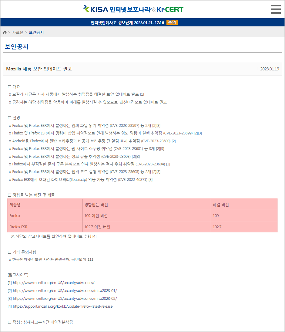
Task: Select the 모질라 재단 overview sentence
Action: click(x=76, y=94)
